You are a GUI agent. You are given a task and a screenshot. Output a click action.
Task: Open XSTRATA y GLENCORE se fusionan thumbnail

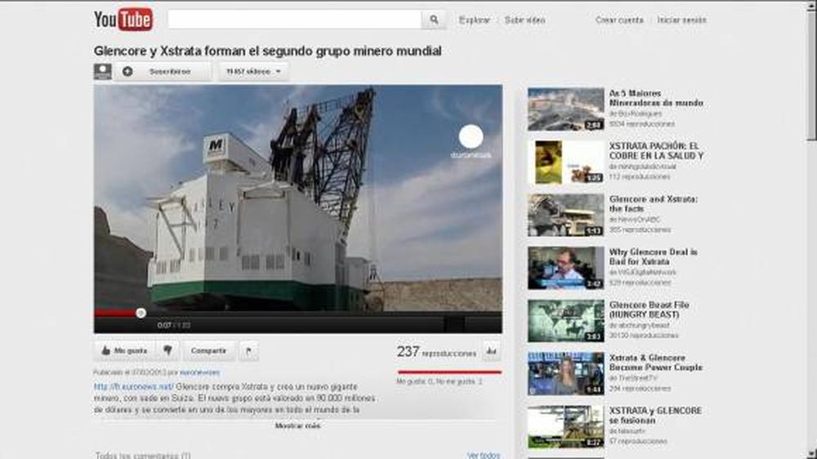pos(566,426)
